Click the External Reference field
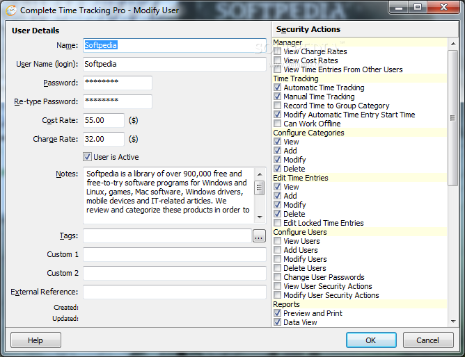465x357 pixels. [x=174, y=292]
